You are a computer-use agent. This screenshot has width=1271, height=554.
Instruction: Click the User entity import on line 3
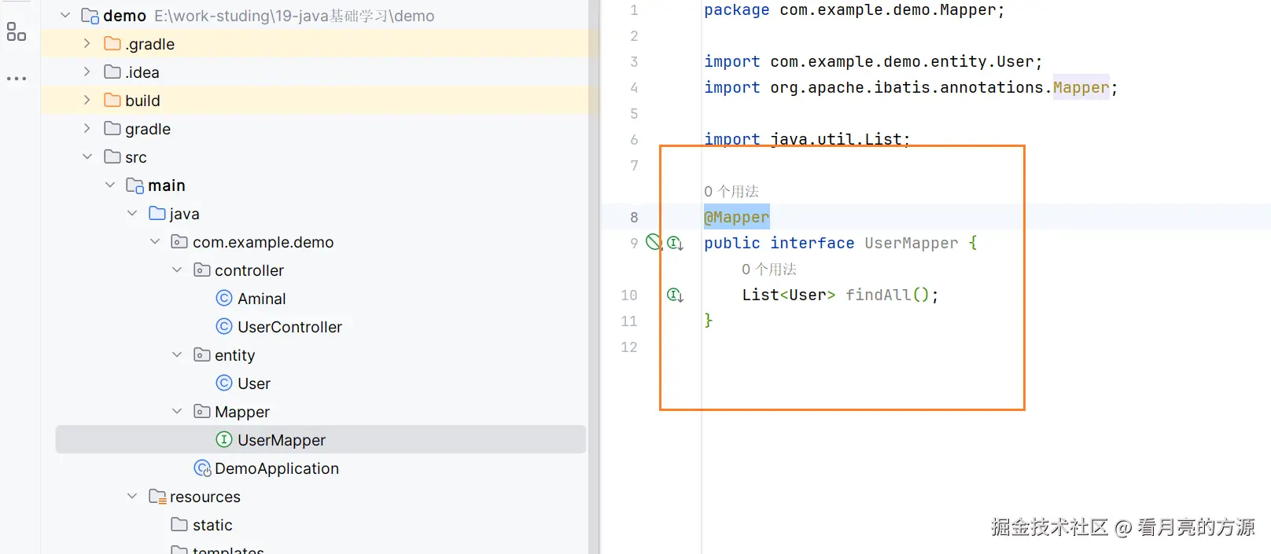[873, 61]
